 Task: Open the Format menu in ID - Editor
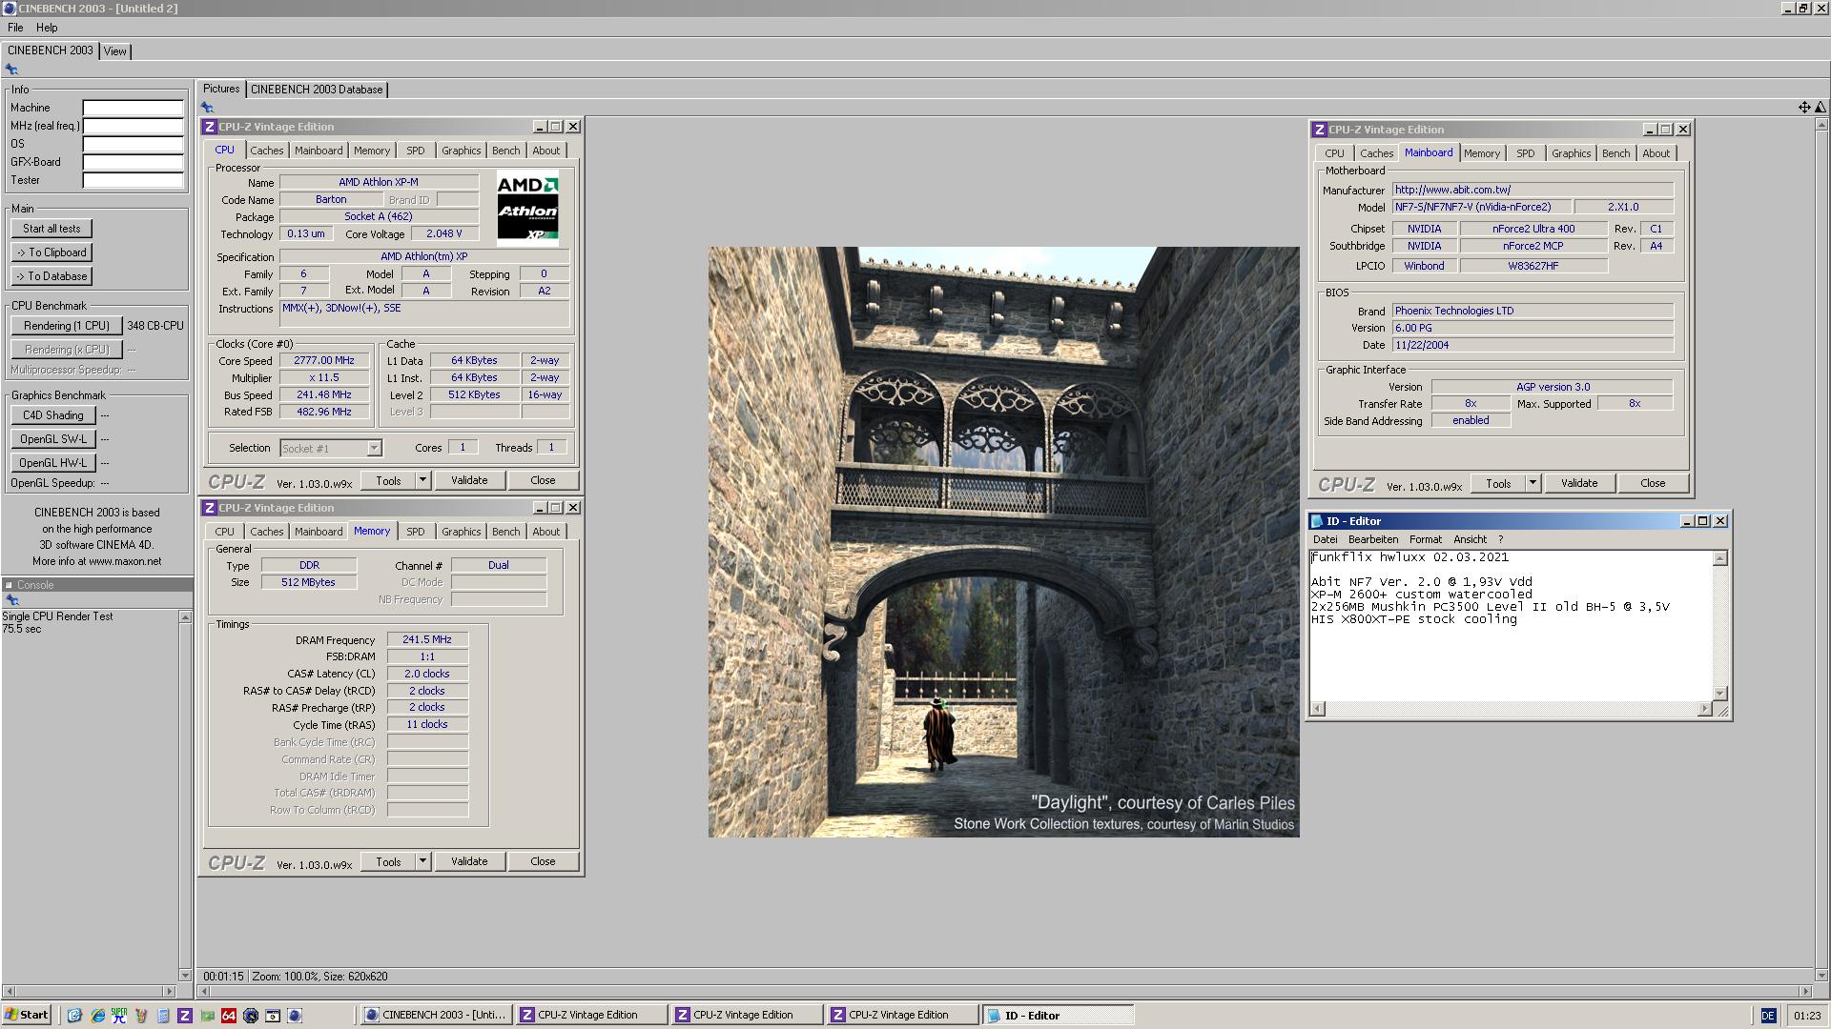tap(1426, 539)
